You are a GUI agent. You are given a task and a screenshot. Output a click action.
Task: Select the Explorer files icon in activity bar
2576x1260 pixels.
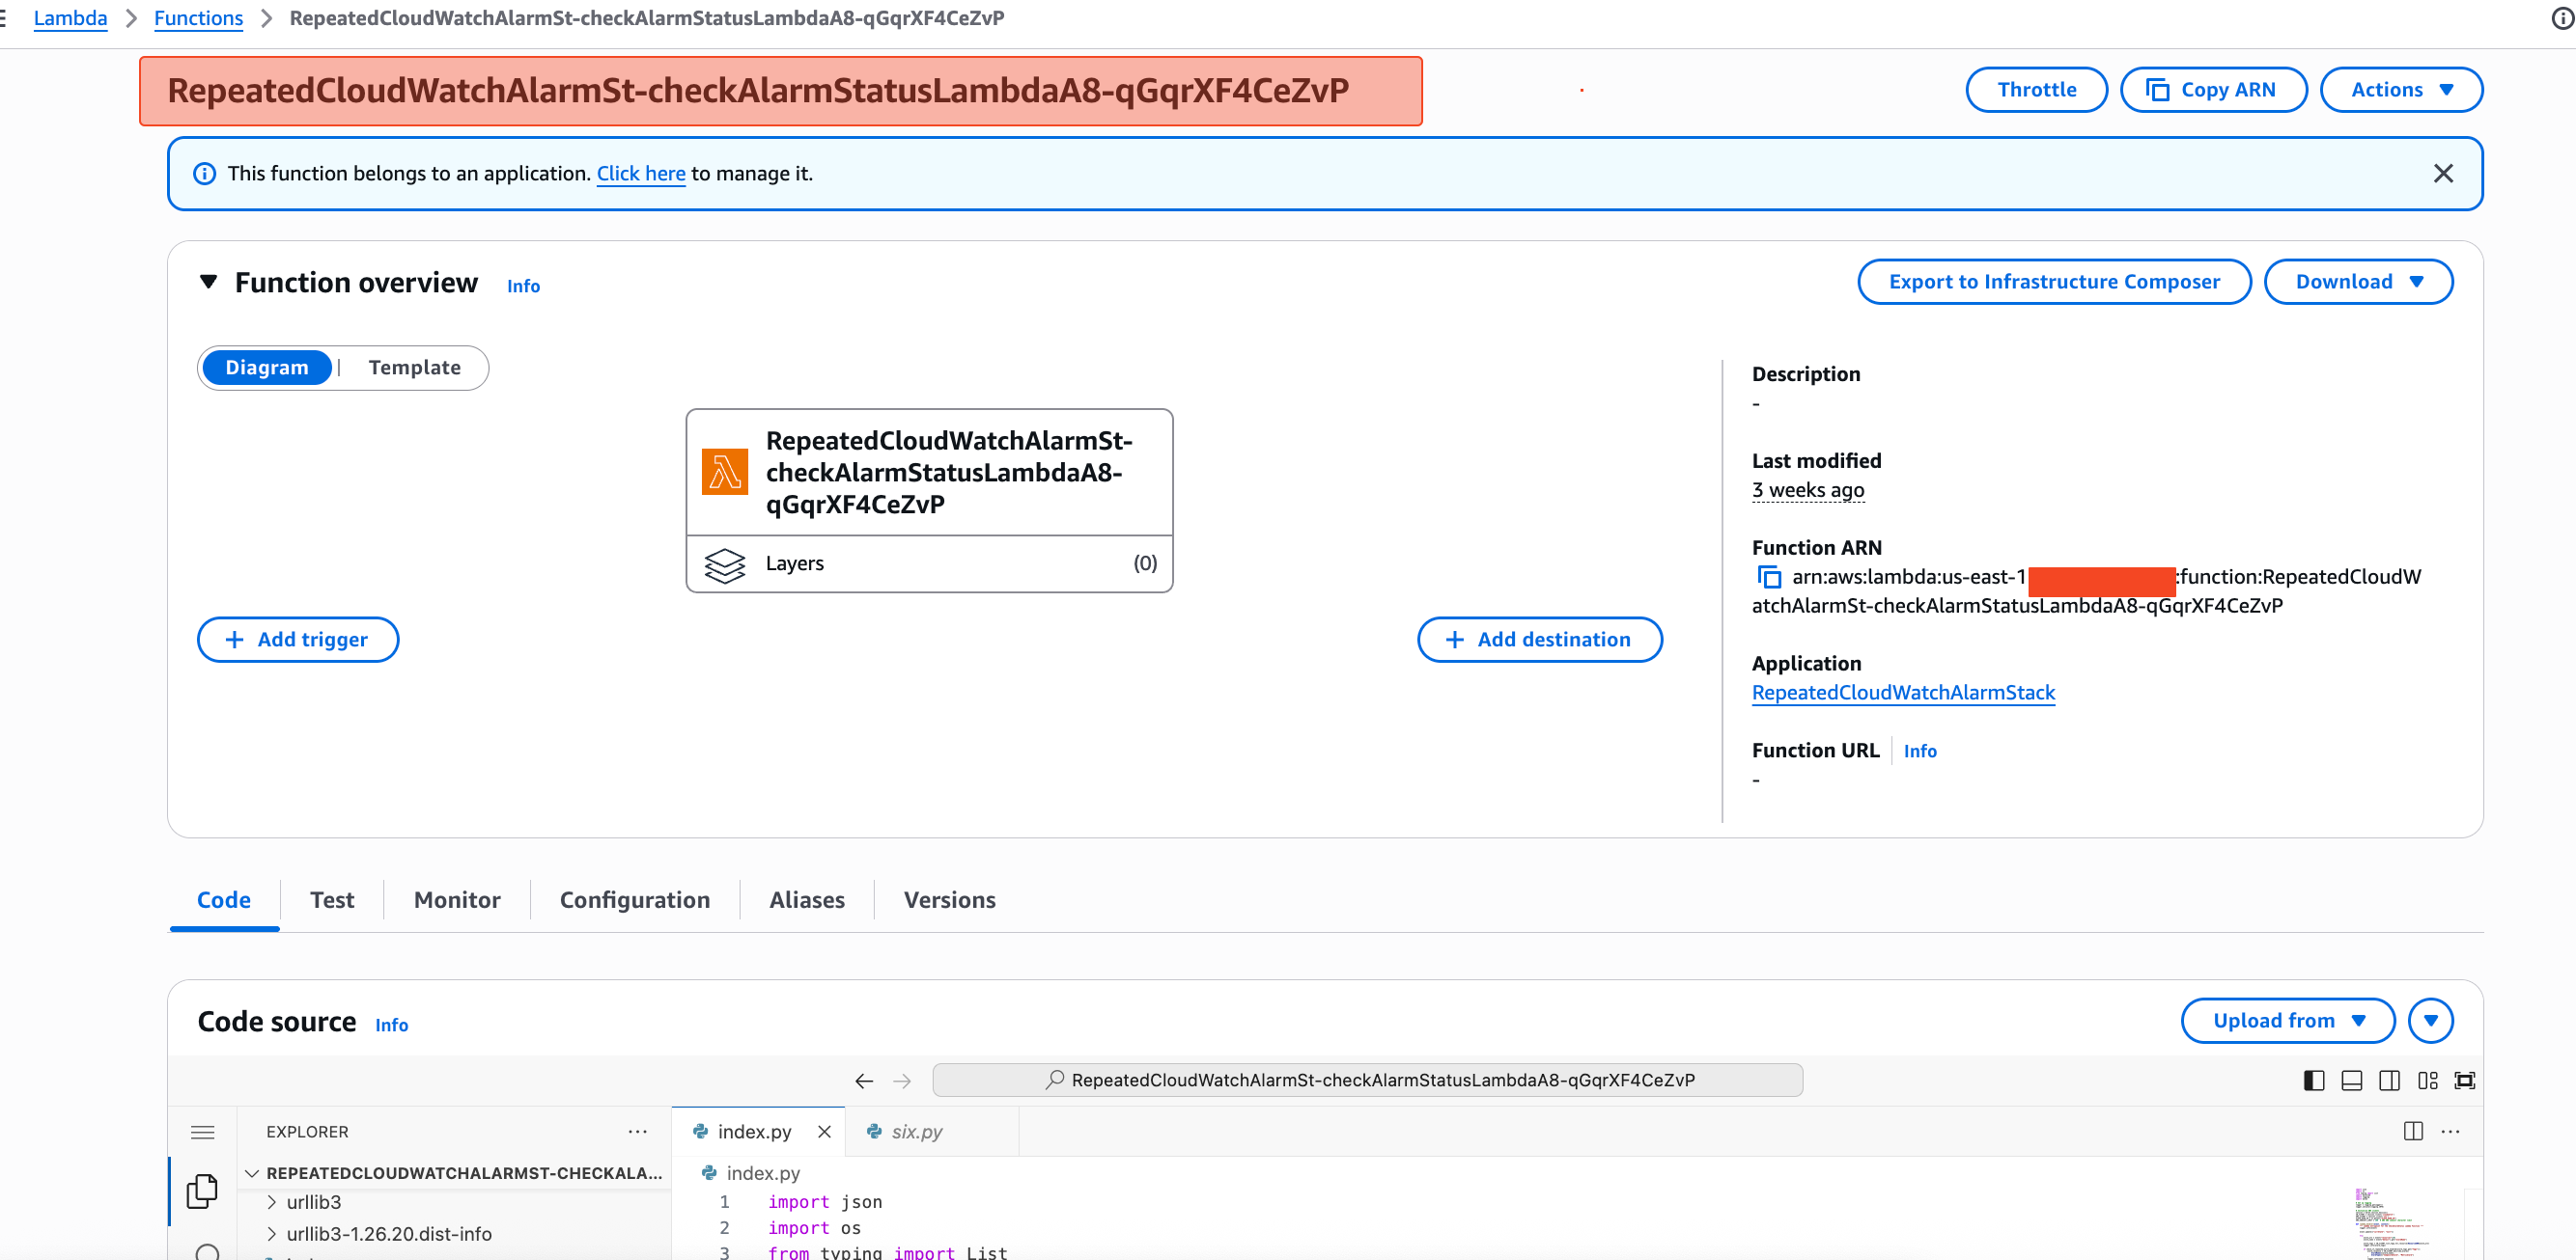203,1192
